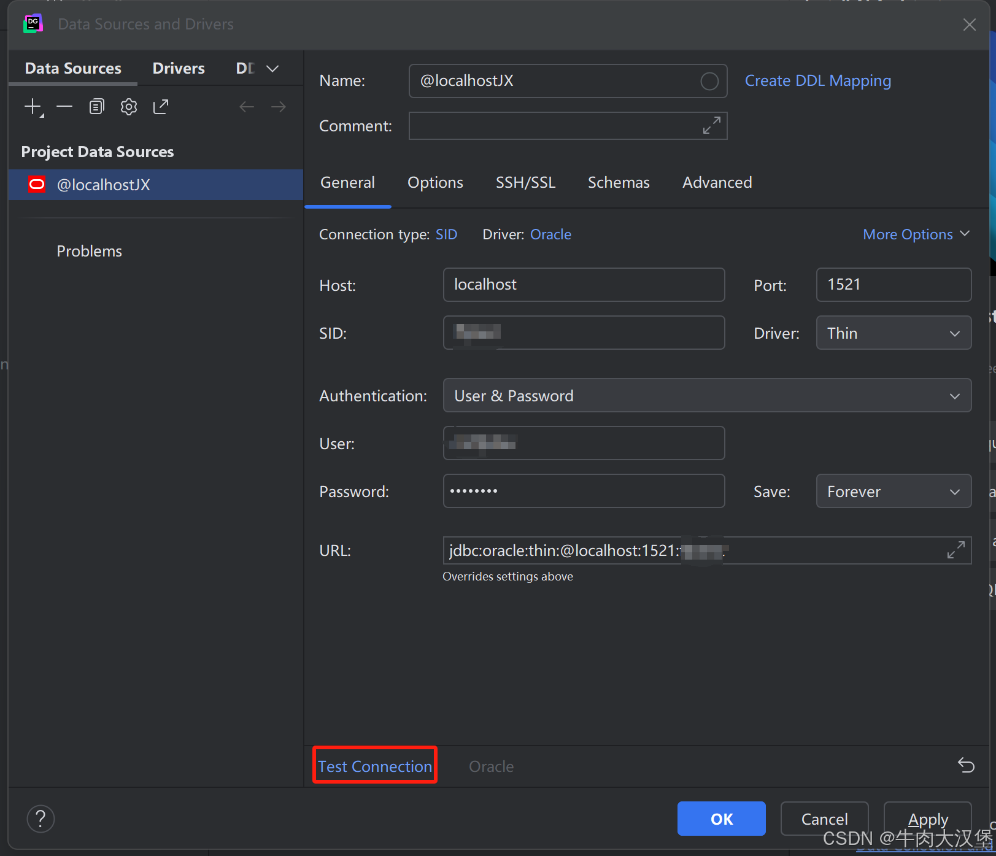
Task: Open driver settings gear icon
Action: coord(129,107)
